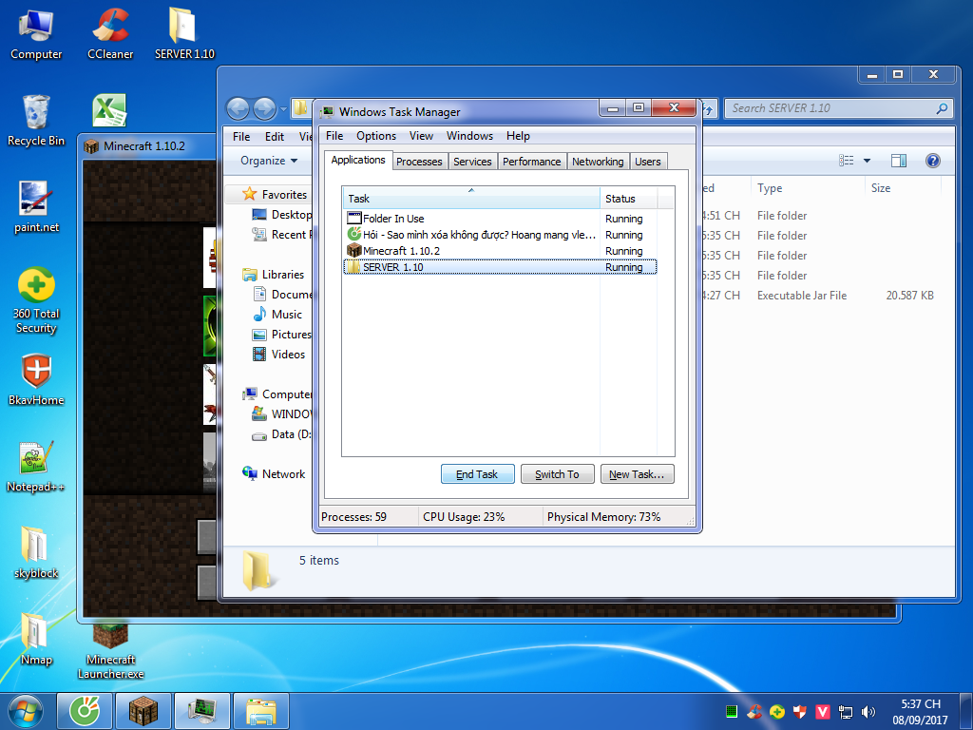Click the Windows Start orb

tap(26, 711)
